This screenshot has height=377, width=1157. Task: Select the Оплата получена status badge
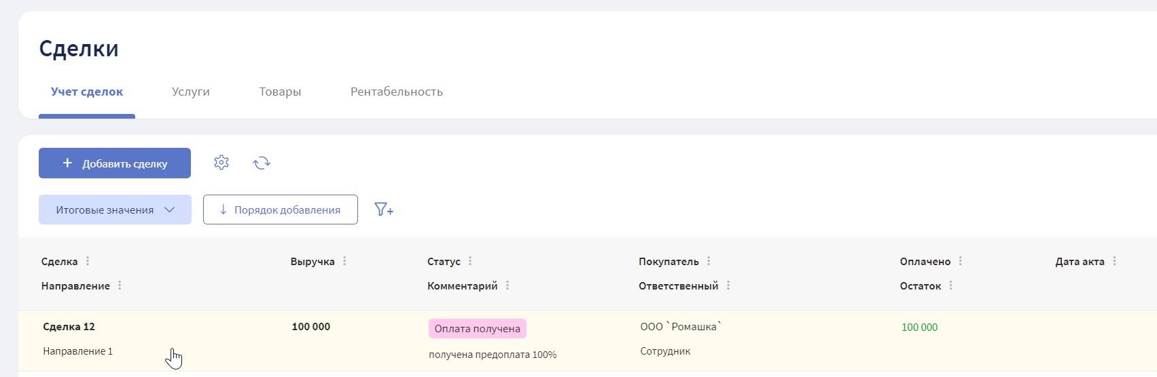coord(478,328)
